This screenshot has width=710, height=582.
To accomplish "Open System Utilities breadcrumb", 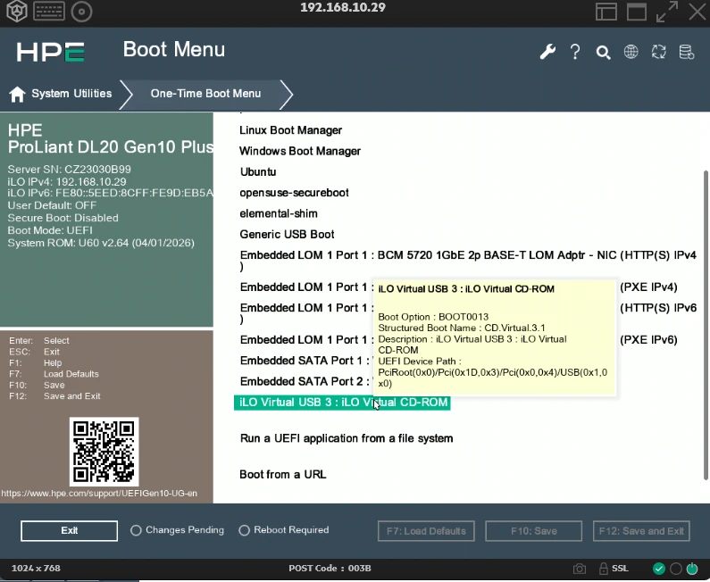I will click(71, 94).
